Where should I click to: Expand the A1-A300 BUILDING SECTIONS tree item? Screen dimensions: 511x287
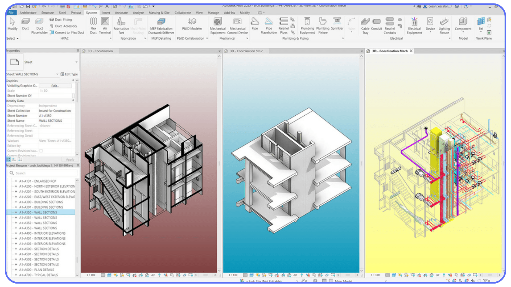15,202
